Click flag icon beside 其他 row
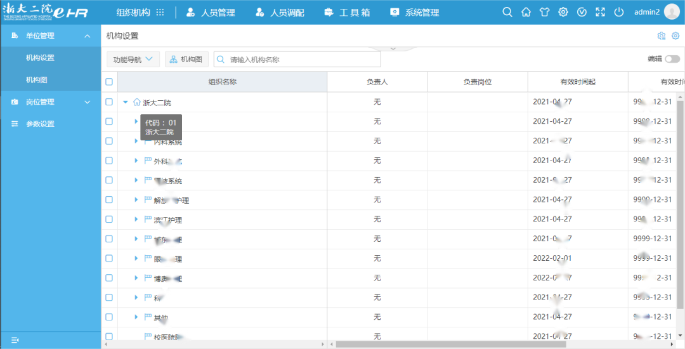 point(148,317)
